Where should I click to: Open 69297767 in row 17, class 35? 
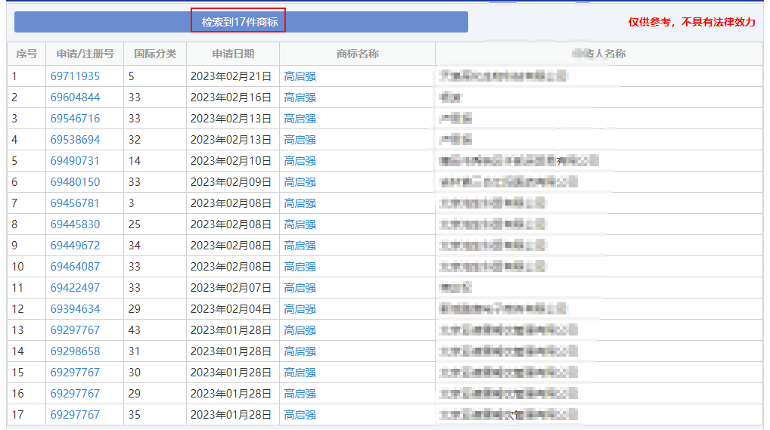(x=75, y=414)
